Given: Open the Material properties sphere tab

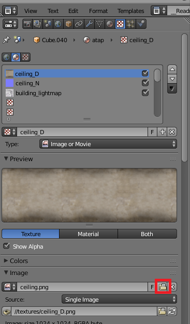Looking at the screenshot, I should (110, 24).
